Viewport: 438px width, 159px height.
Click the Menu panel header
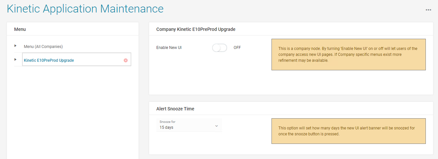20,29
